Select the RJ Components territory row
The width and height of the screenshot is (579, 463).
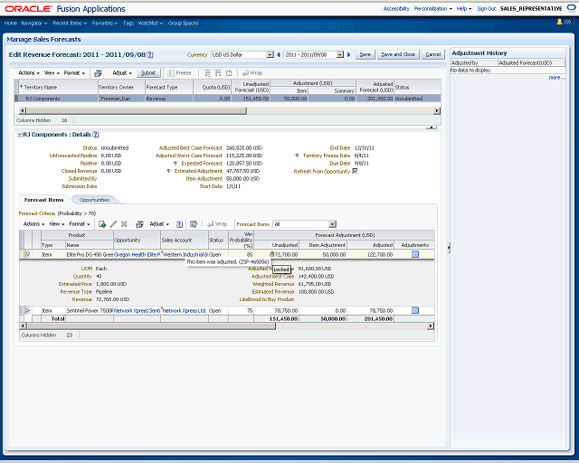[x=228, y=99]
